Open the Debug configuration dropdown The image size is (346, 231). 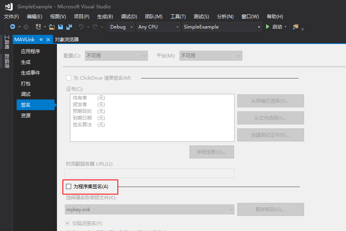click(x=121, y=27)
